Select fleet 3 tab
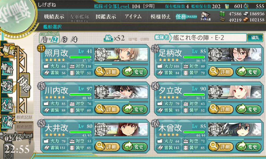Viewport: 266px width, 159px height. click(65, 40)
